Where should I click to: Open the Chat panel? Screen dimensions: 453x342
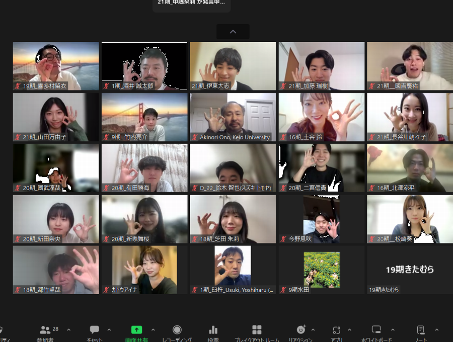point(94,330)
